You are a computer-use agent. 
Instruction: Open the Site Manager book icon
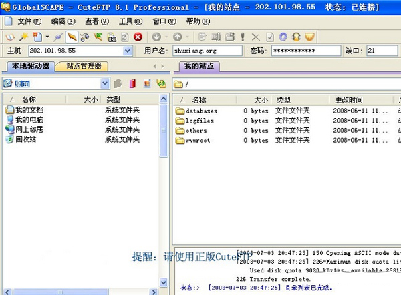[10, 37]
